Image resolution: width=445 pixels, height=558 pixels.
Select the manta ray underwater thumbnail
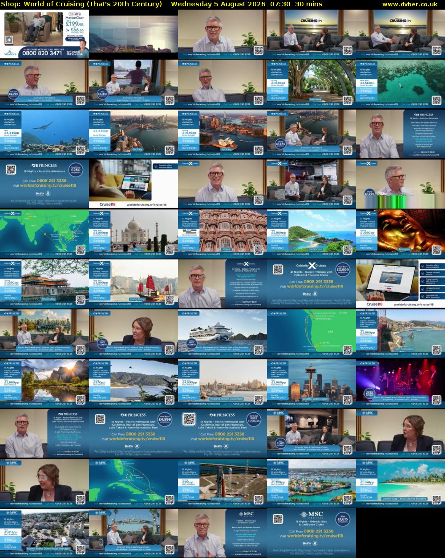tap(44, 134)
